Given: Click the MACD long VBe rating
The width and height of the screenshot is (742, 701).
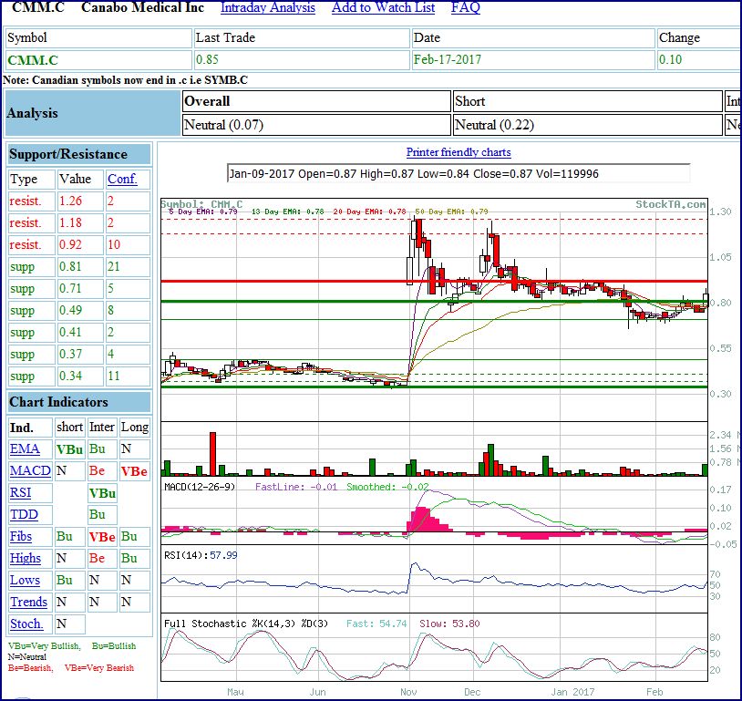Looking at the screenshot, I should [134, 471].
